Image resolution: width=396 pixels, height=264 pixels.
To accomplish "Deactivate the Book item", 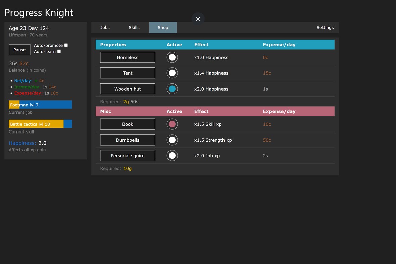I will [172, 124].
